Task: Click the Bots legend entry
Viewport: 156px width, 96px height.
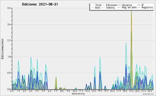Action: (96, 8)
